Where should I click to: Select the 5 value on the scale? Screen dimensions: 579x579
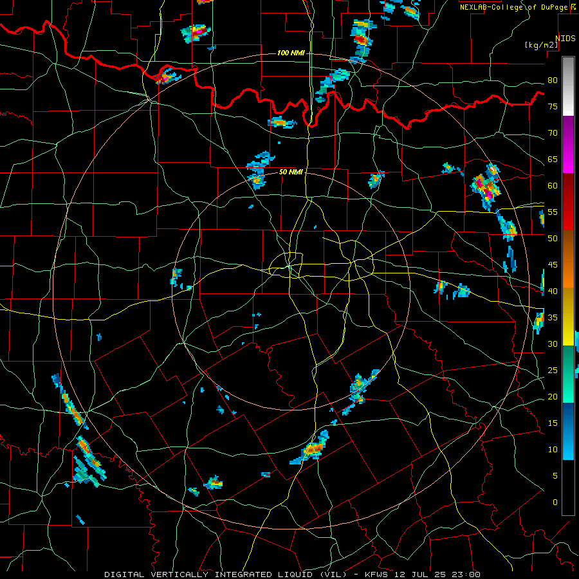point(555,475)
